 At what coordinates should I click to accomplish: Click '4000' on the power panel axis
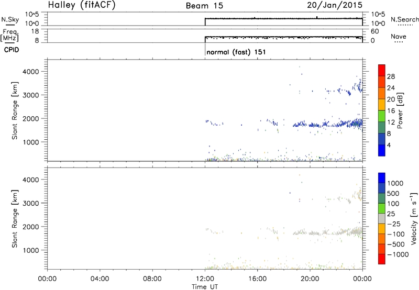pyautogui.click(x=31, y=72)
